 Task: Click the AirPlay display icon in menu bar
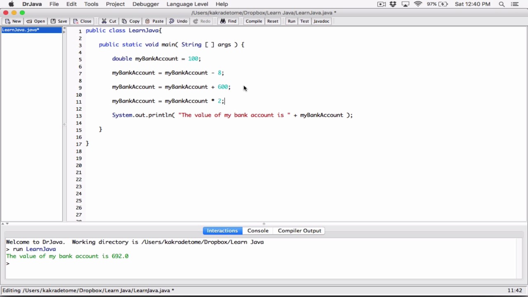coord(405,4)
